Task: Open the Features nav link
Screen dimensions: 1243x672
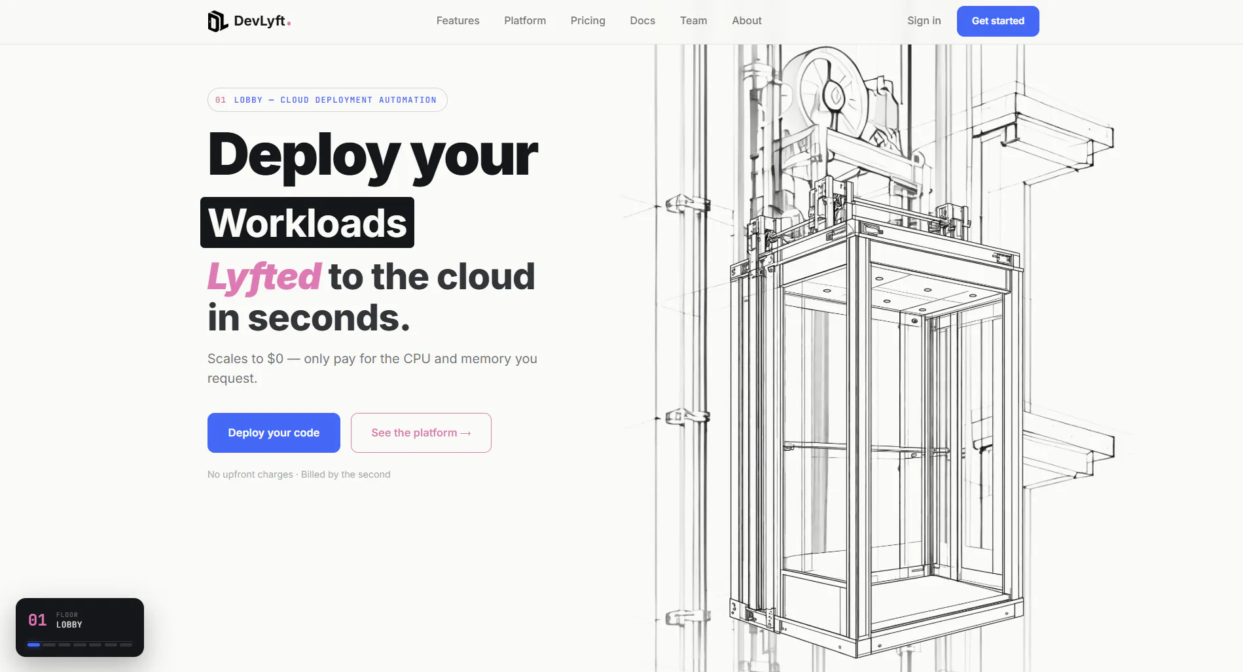Action: [x=458, y=21]
